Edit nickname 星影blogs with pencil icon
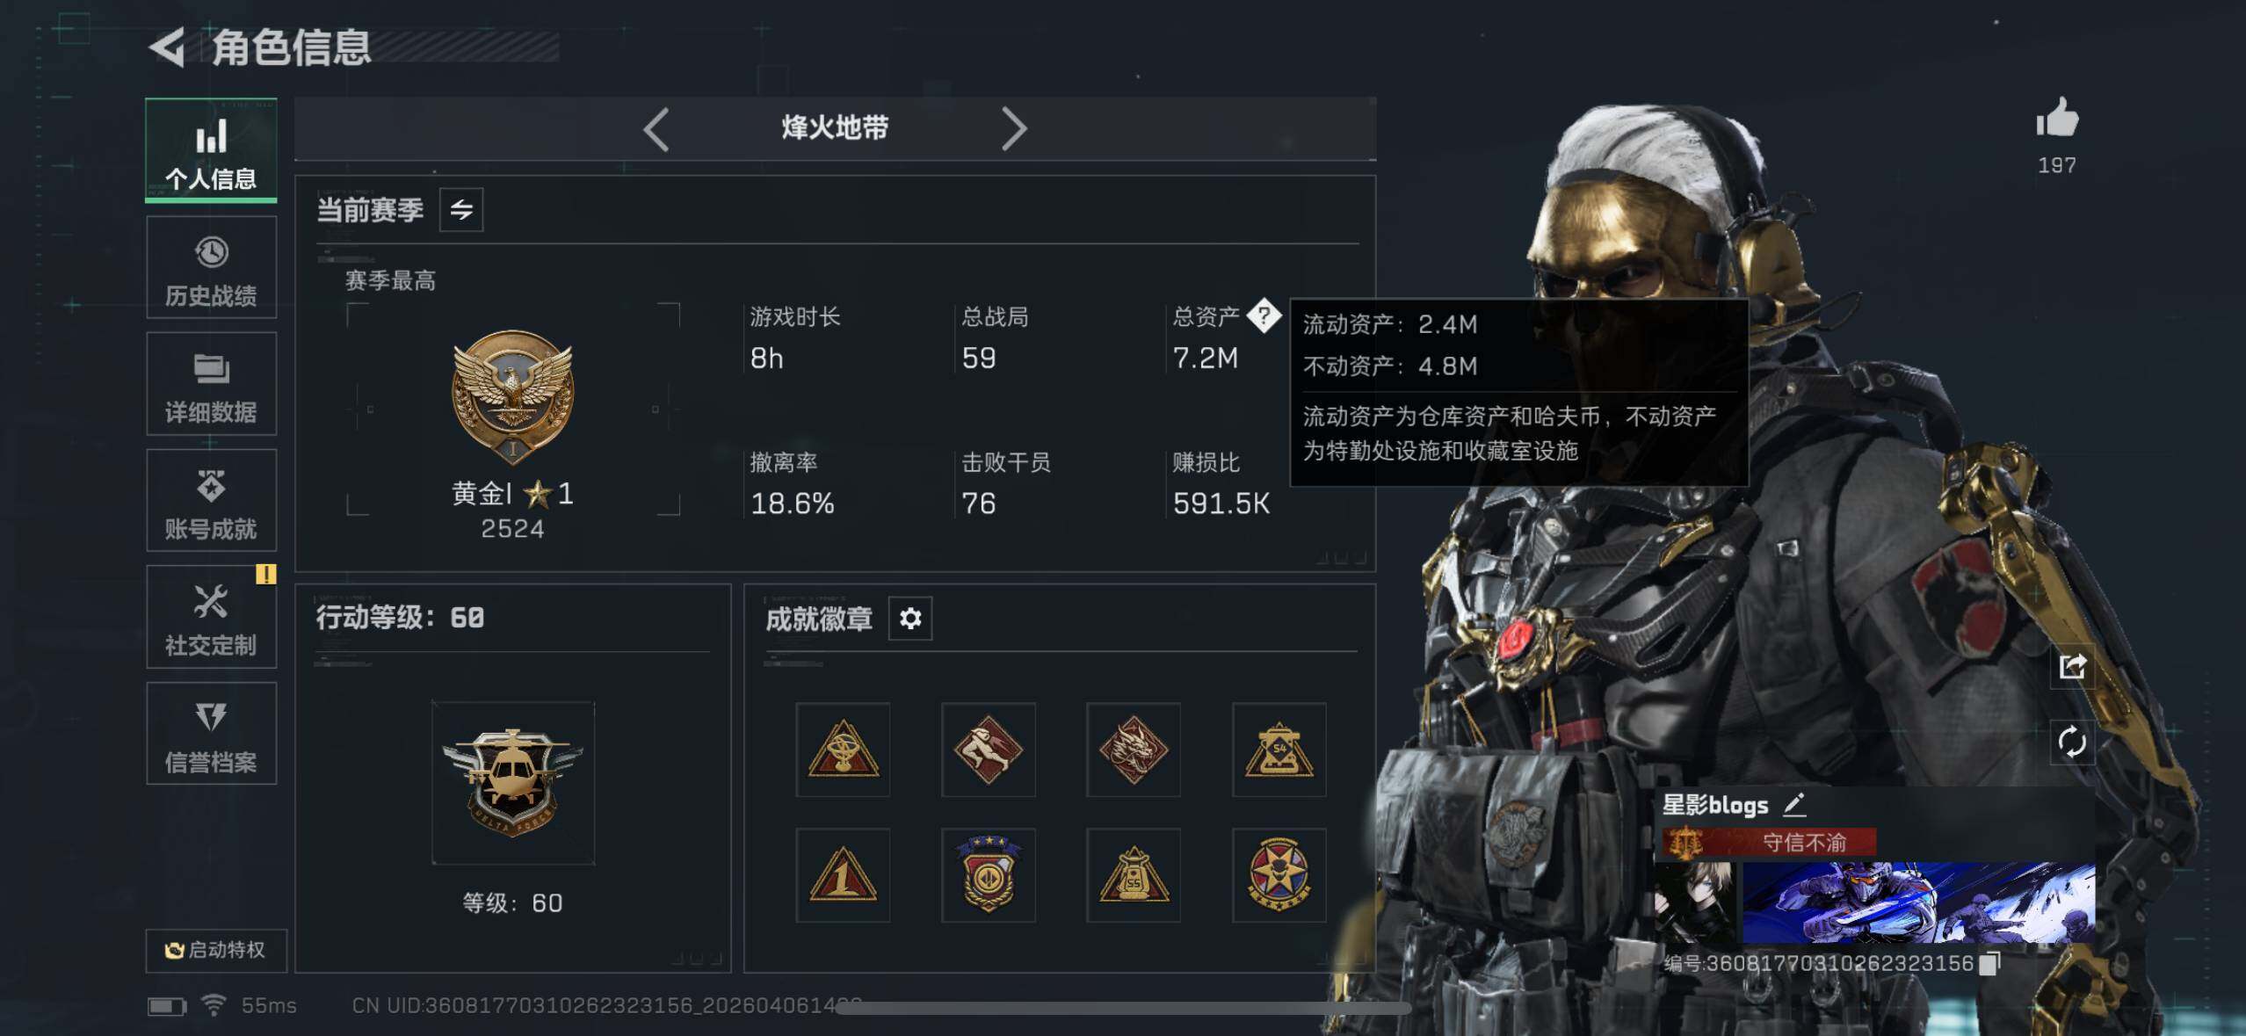The image size is (2246, 1036). [1794, 804]
